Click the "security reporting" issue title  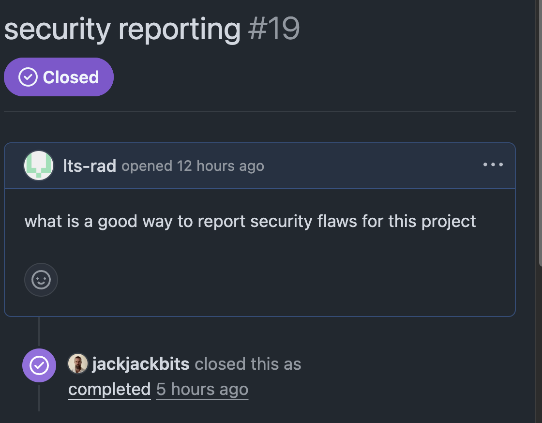point(122,29)
